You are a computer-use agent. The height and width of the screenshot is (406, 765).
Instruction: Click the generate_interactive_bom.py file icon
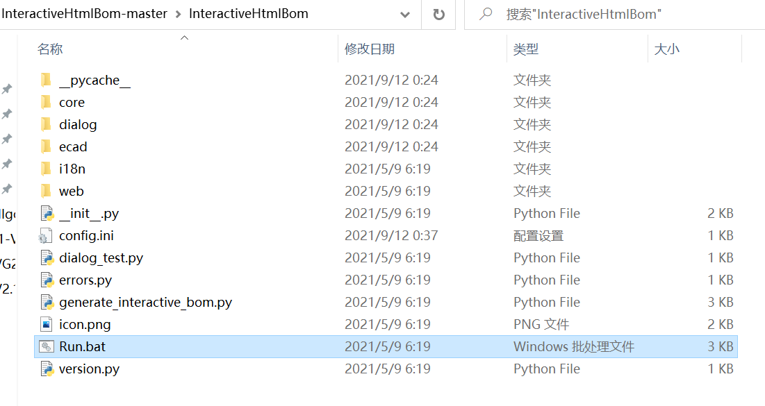(x=47, y=302)
